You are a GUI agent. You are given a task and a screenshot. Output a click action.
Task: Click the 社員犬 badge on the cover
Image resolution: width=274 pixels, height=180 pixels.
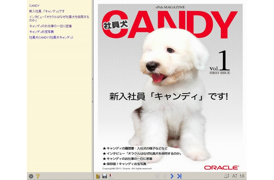116,25
